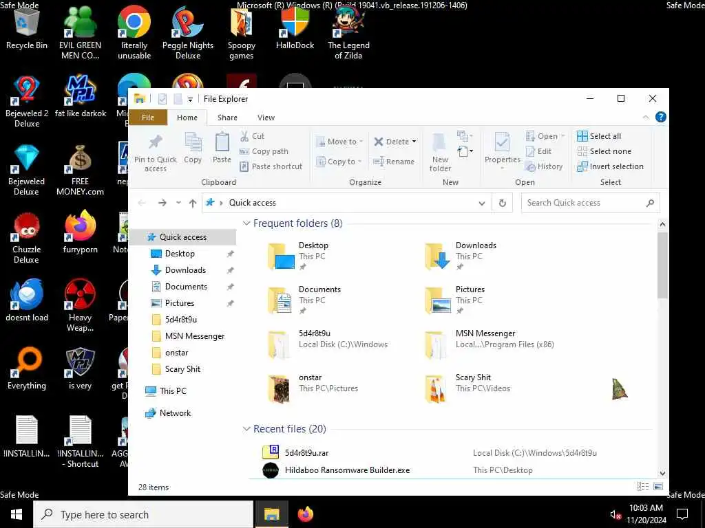Viewport: 705px width, 528px height.
Task: Expand the address bar history dropdown
Action: click(x=481, y=203)
